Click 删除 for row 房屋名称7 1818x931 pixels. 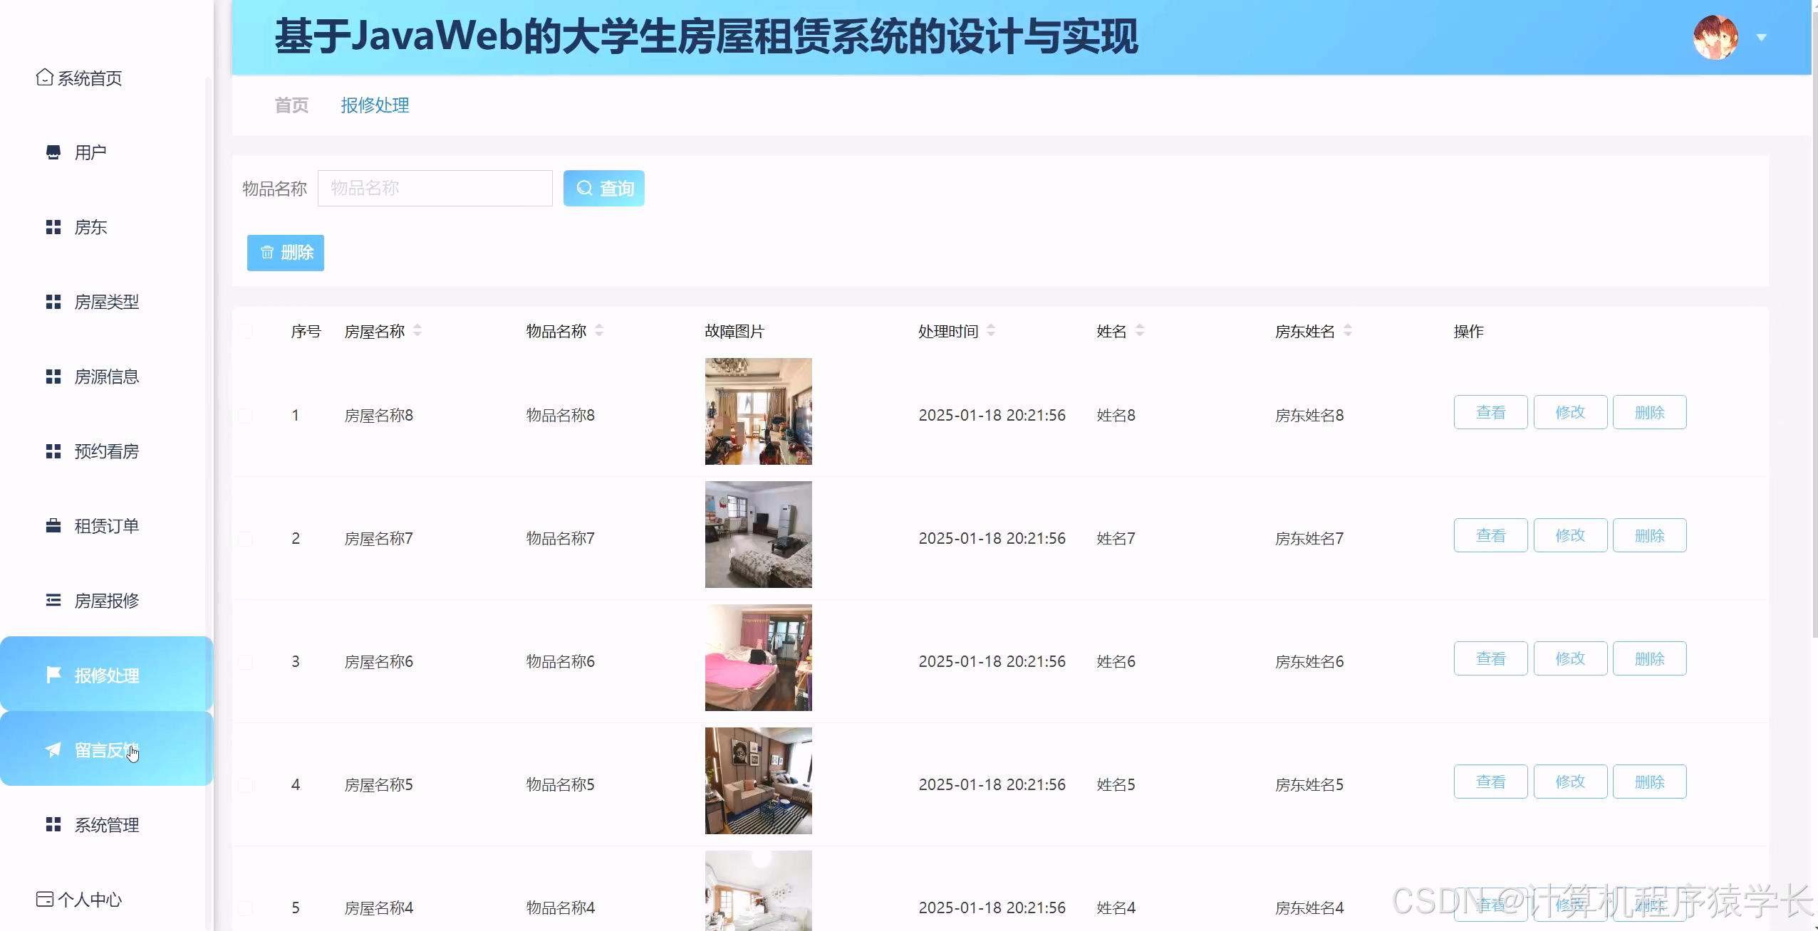click(1649, 535)
